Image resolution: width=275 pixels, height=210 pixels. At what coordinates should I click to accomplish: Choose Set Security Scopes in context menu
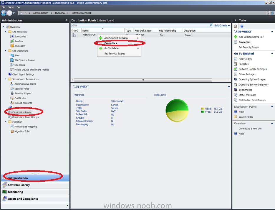[119, 54]
